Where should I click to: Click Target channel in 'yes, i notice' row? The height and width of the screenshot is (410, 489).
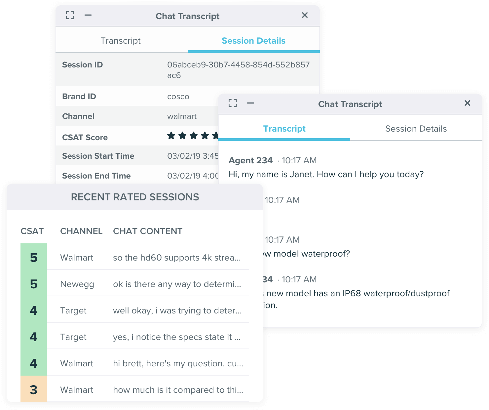click(73, 337)
